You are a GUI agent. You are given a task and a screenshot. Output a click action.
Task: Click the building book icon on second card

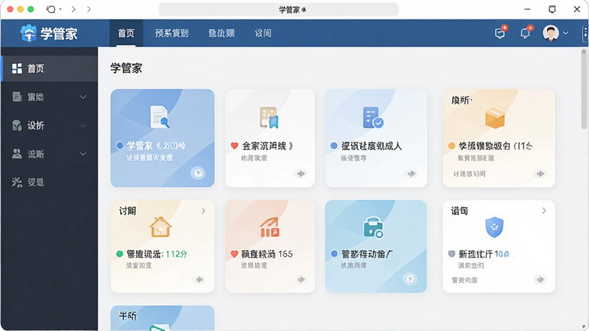tap(269, 117)
